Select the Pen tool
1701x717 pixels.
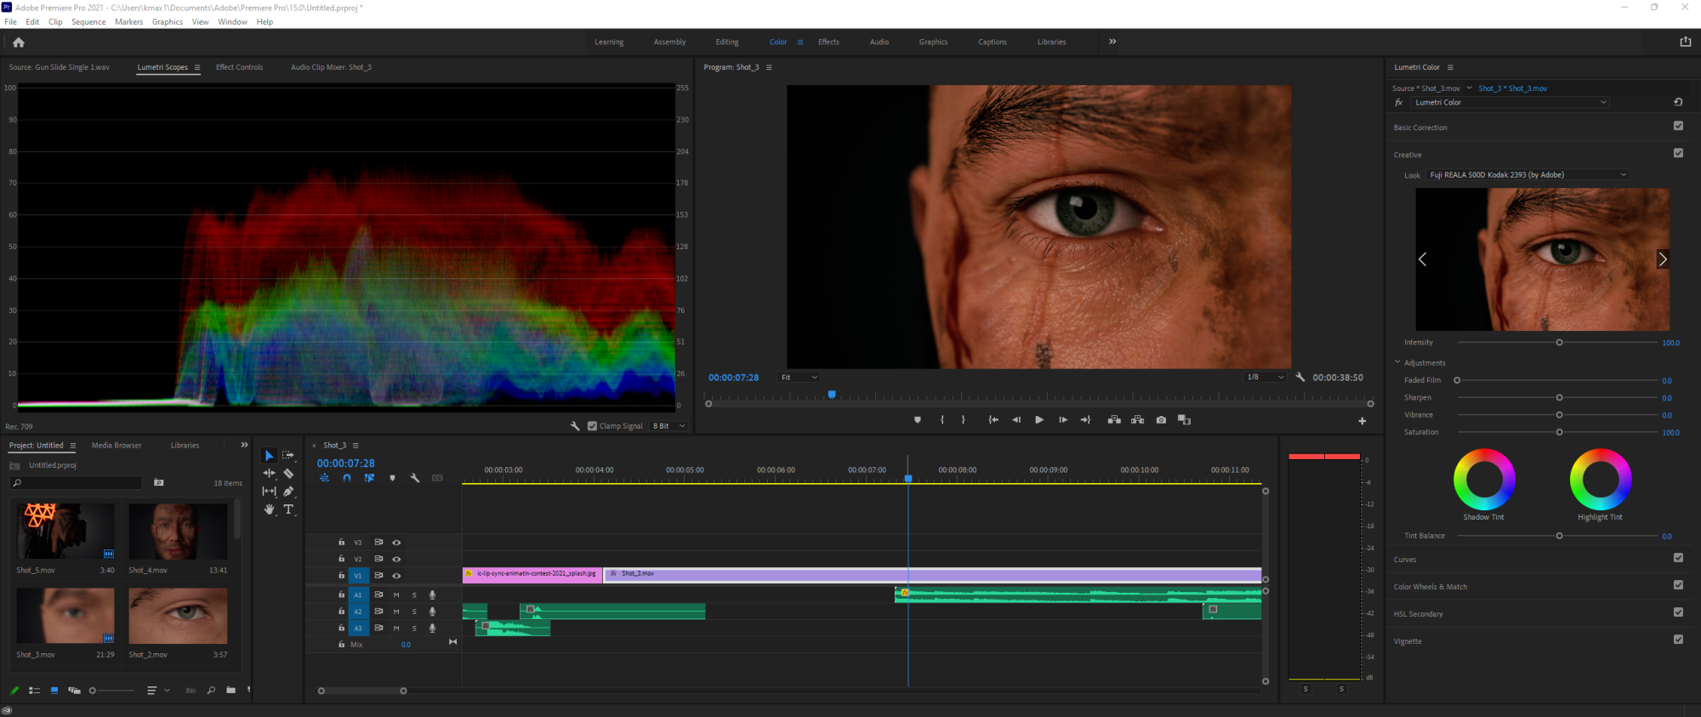(288, 492)
